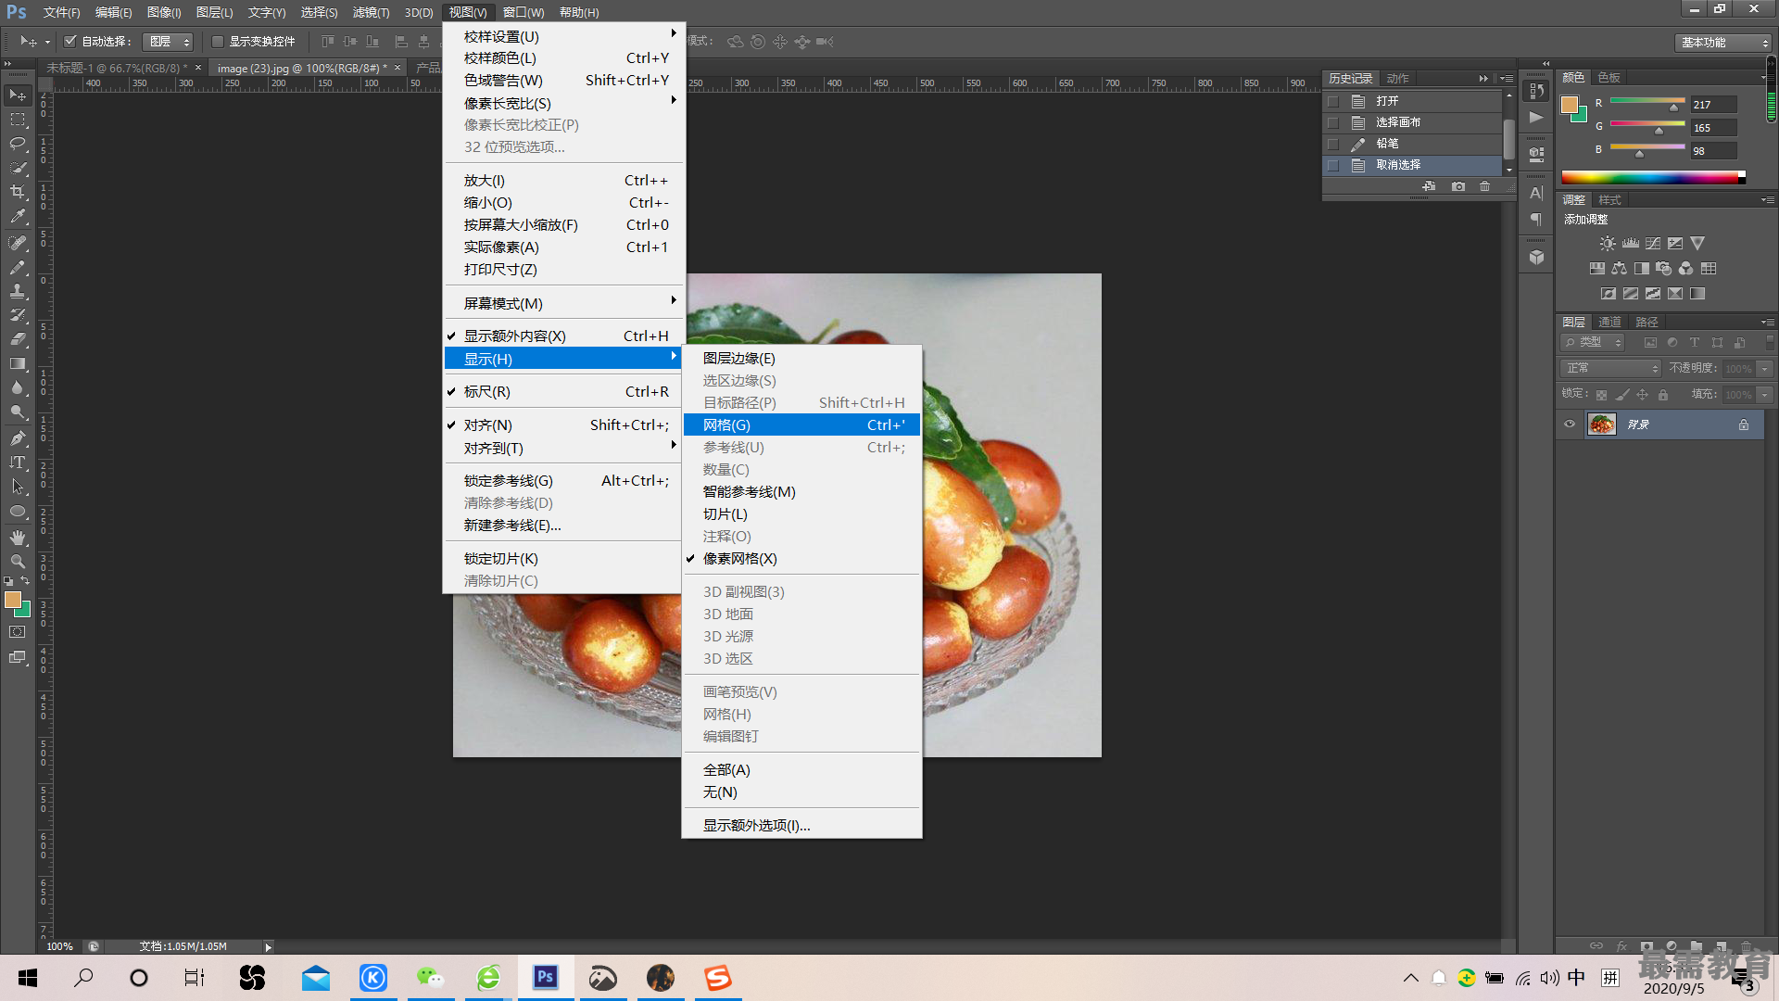Viewport: 1779px width, 1001px height.
Task: Select the Eraser tool
Action: 18,339
